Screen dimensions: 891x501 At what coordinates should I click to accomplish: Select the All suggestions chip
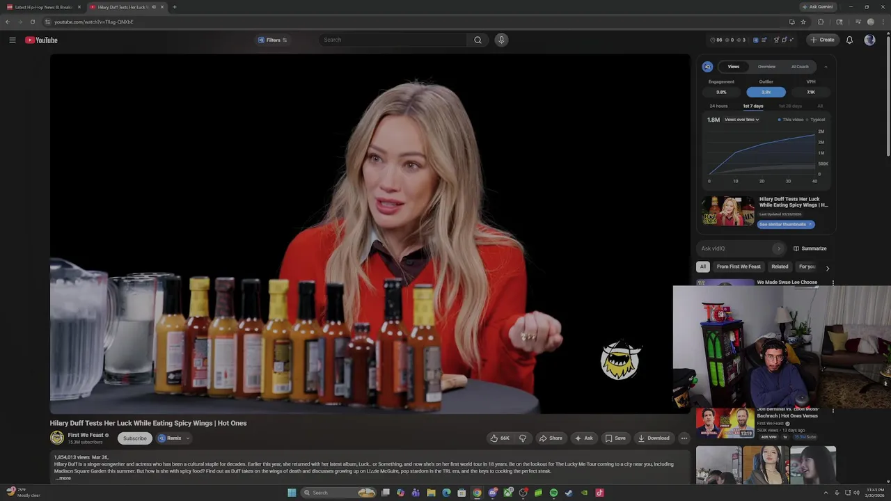click(x=703, y=267)
